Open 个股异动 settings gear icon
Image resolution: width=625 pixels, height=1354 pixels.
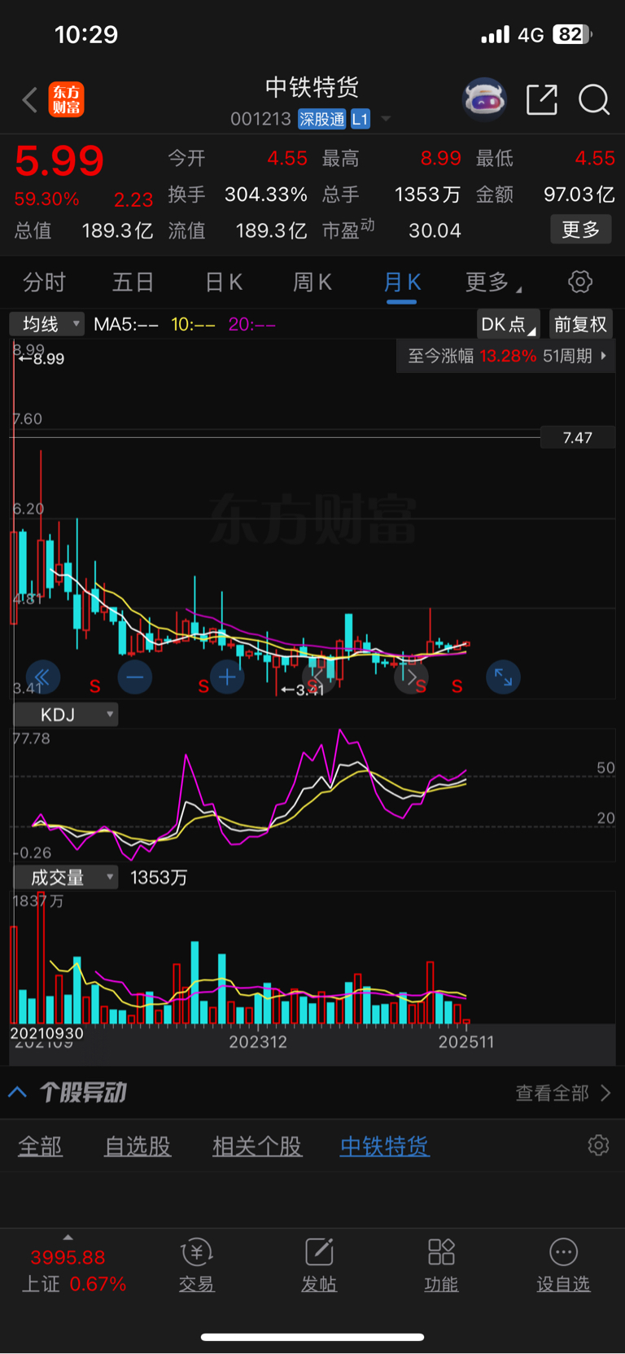point(598,1146)
